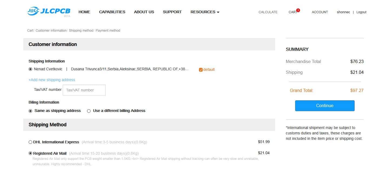This screenshot has width=383, height=172.
Task: Click Logout
Action: pos(361,12)
